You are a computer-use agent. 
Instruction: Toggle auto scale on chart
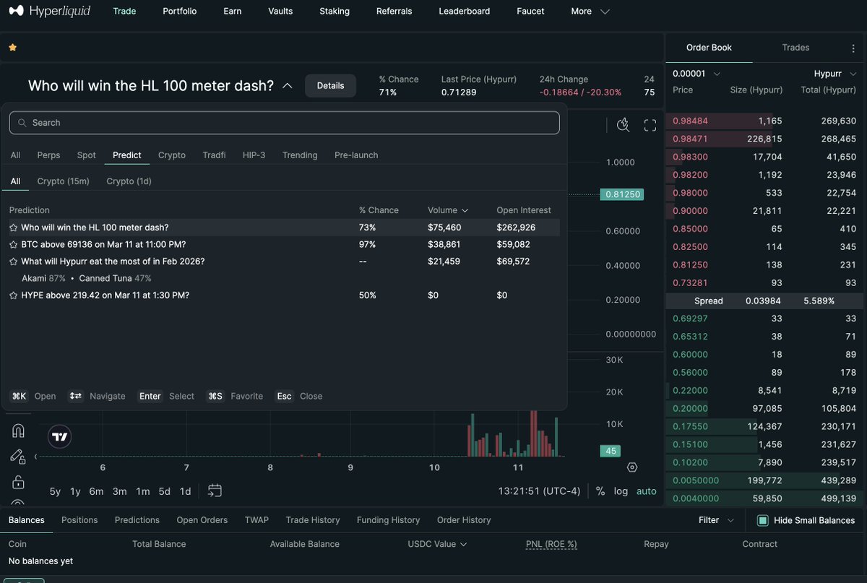pyautogui.click(x=647, y=491)
